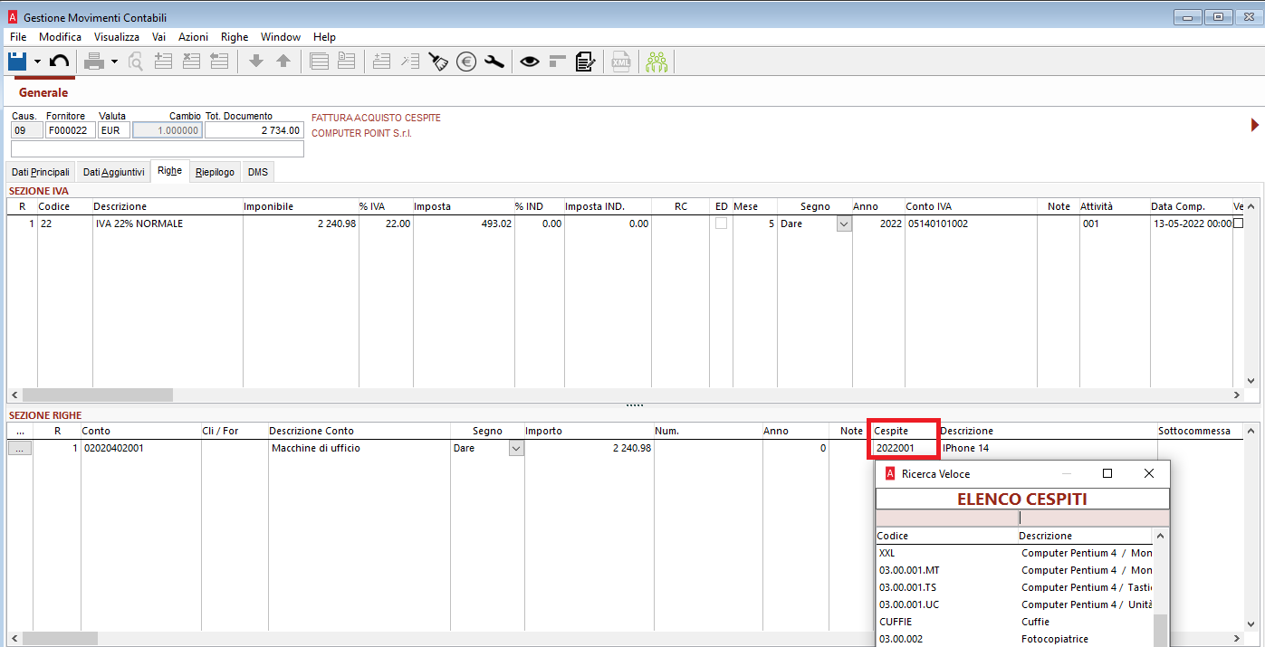
Task: Open the save button dropdown arrow
Action: point(37,62)
